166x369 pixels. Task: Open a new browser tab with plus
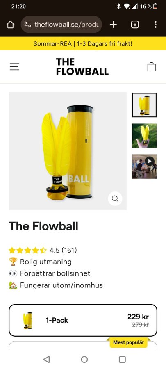tap(113, 25)
